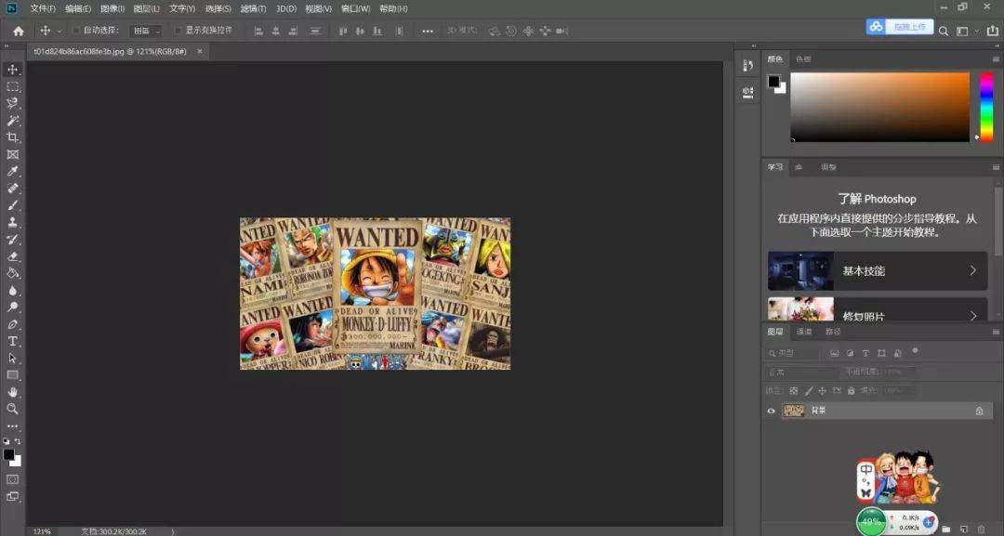Toggle Quick Mask mode in toolbar
Image resolution: width=1004 pixels, height=536 pixels.
pos(12,479)
